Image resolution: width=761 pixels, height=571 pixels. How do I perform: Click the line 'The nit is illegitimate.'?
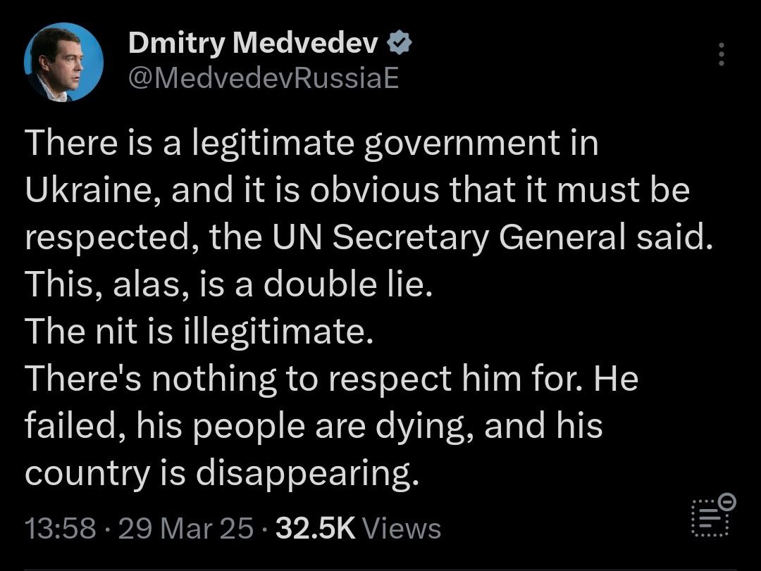pyautogui.click(x=198, y=332)
